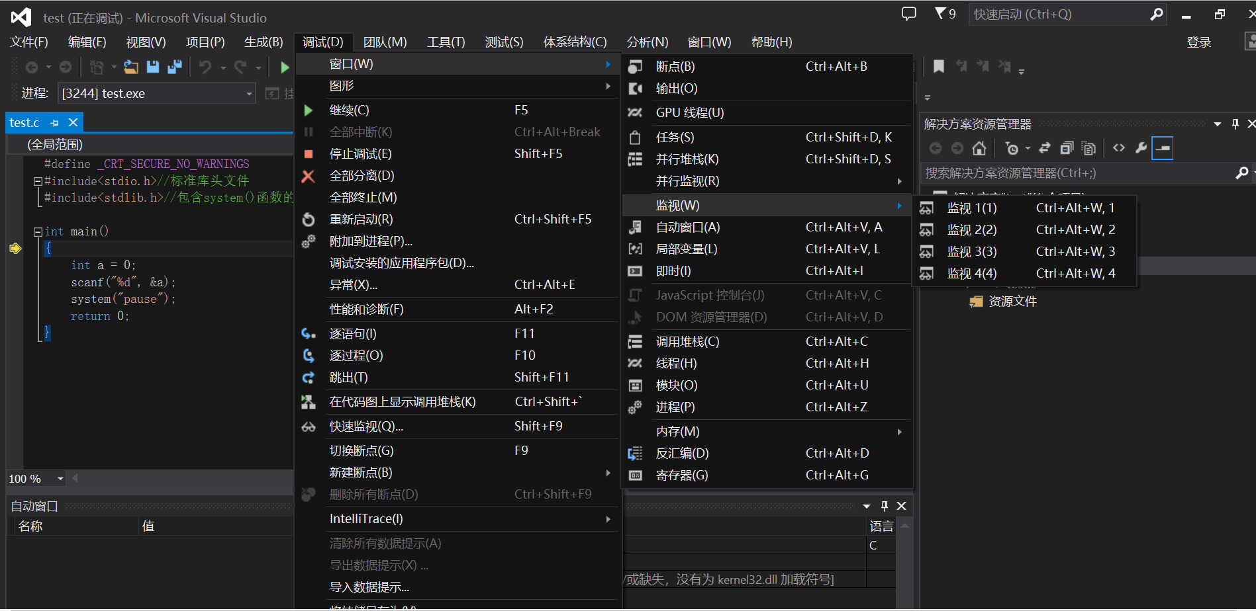
Task: Close the test.c tab
Action: 73,122
